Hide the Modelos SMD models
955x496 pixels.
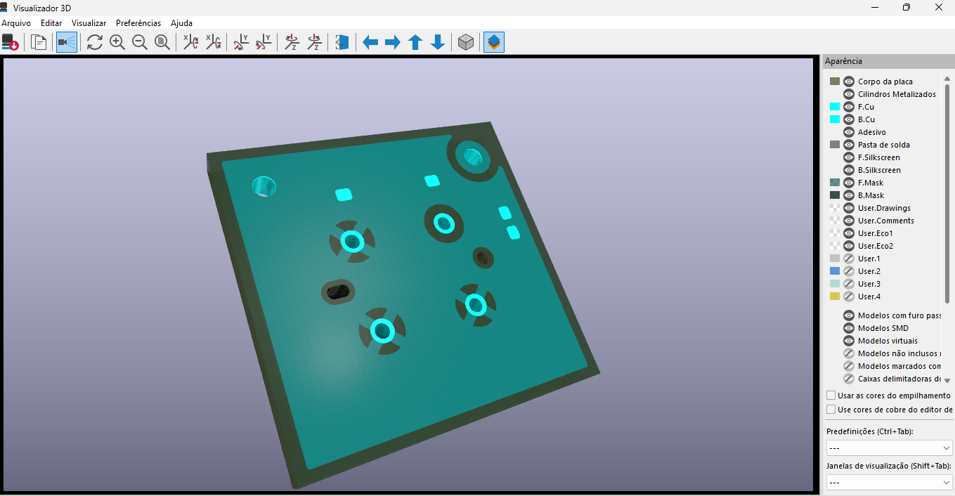point(849,328)
